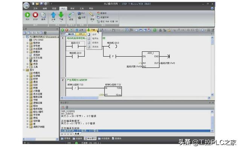Choose Data block (数据块) in download dropdown
241x150 pixels.
point(94,43)
